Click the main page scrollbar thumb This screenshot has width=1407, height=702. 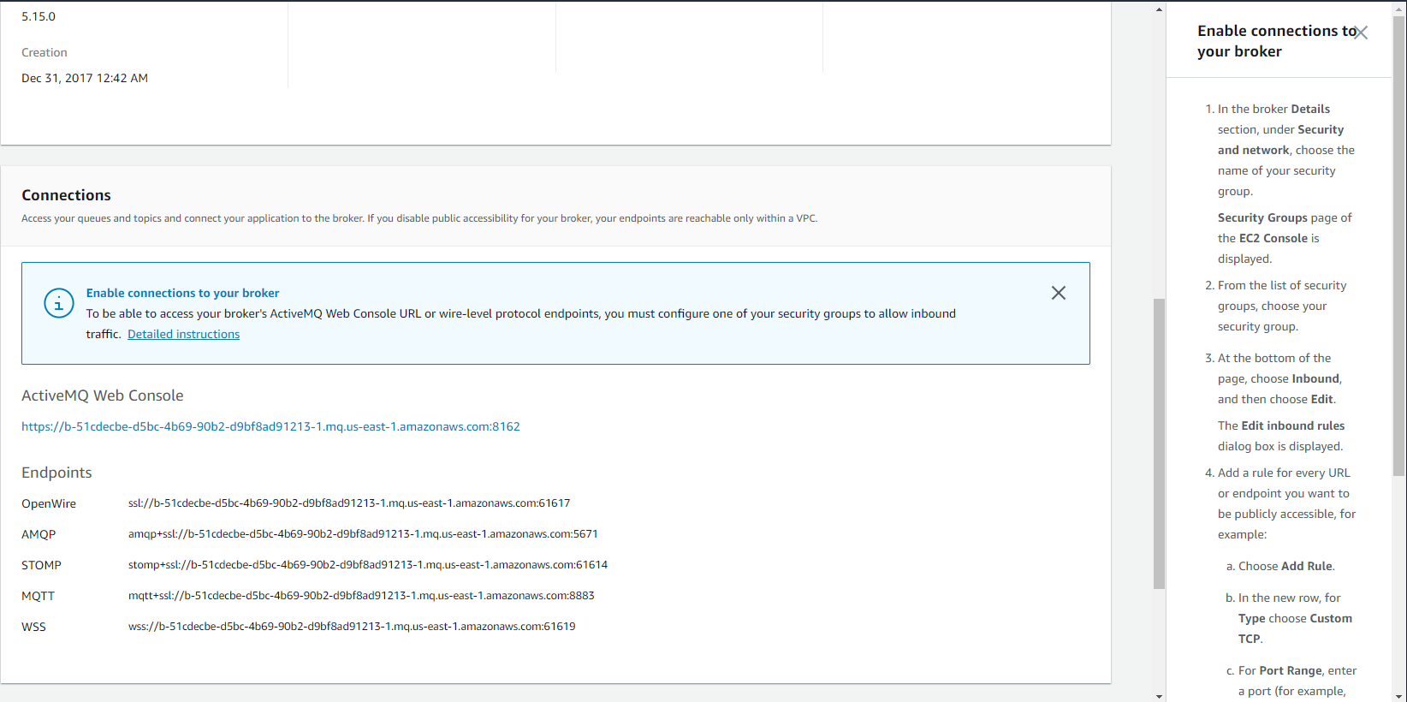pos(1159,443)
